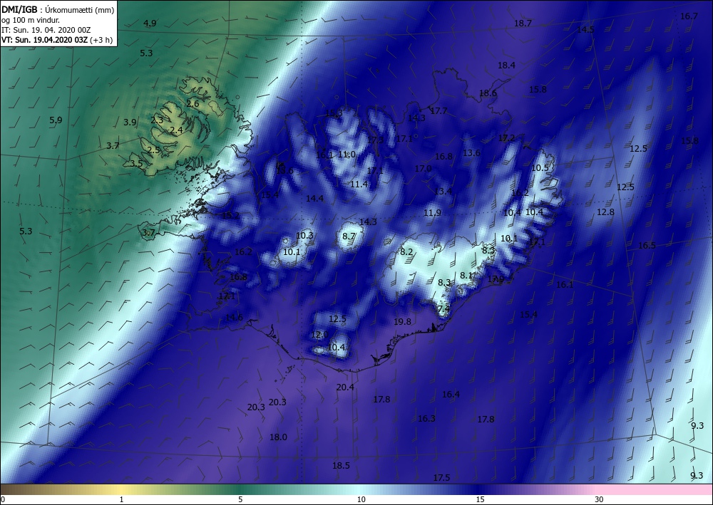Viewport: 713px width, 505px height.
Task: Click the map value 12.8
Action: tap(605, 212)
